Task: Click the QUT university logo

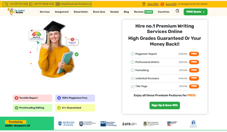Action: point(108,124)
